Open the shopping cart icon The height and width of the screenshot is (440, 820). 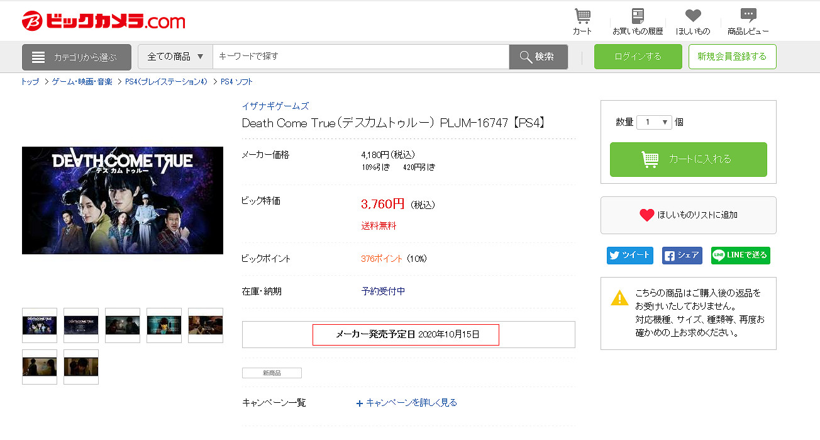pos(582,16)
